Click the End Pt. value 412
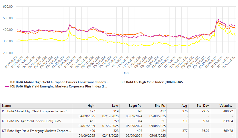The height and width of the screenshot is (138, 238). (163, 111)
